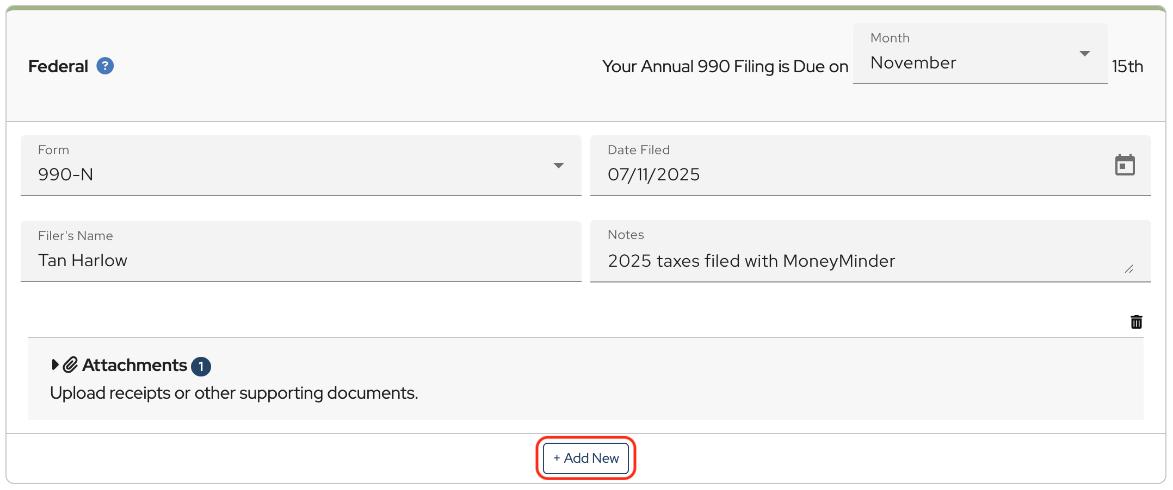Screen dimensions: 1173x490
Task: Click the "15th" due day text
Action: (x=1127, y=67)
